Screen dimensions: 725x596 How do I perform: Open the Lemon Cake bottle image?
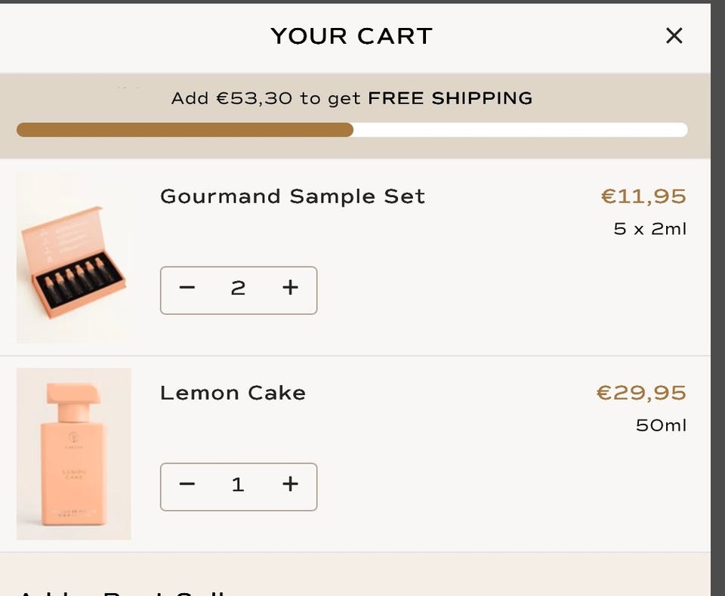(x=73, y=454)
